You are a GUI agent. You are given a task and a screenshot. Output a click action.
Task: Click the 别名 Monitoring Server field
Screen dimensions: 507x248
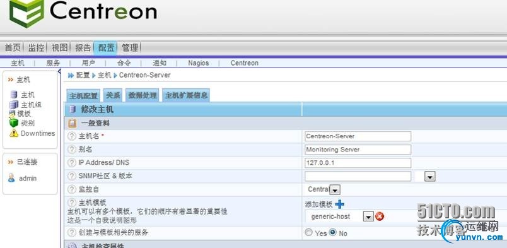(358, 150)
